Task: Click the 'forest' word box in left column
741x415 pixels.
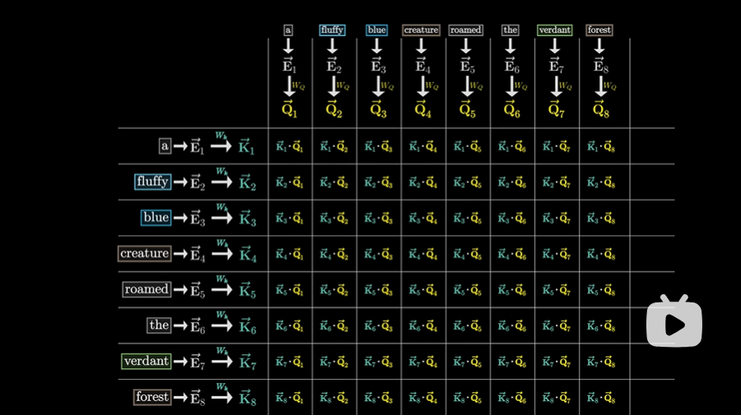Action: coord(152,397)
